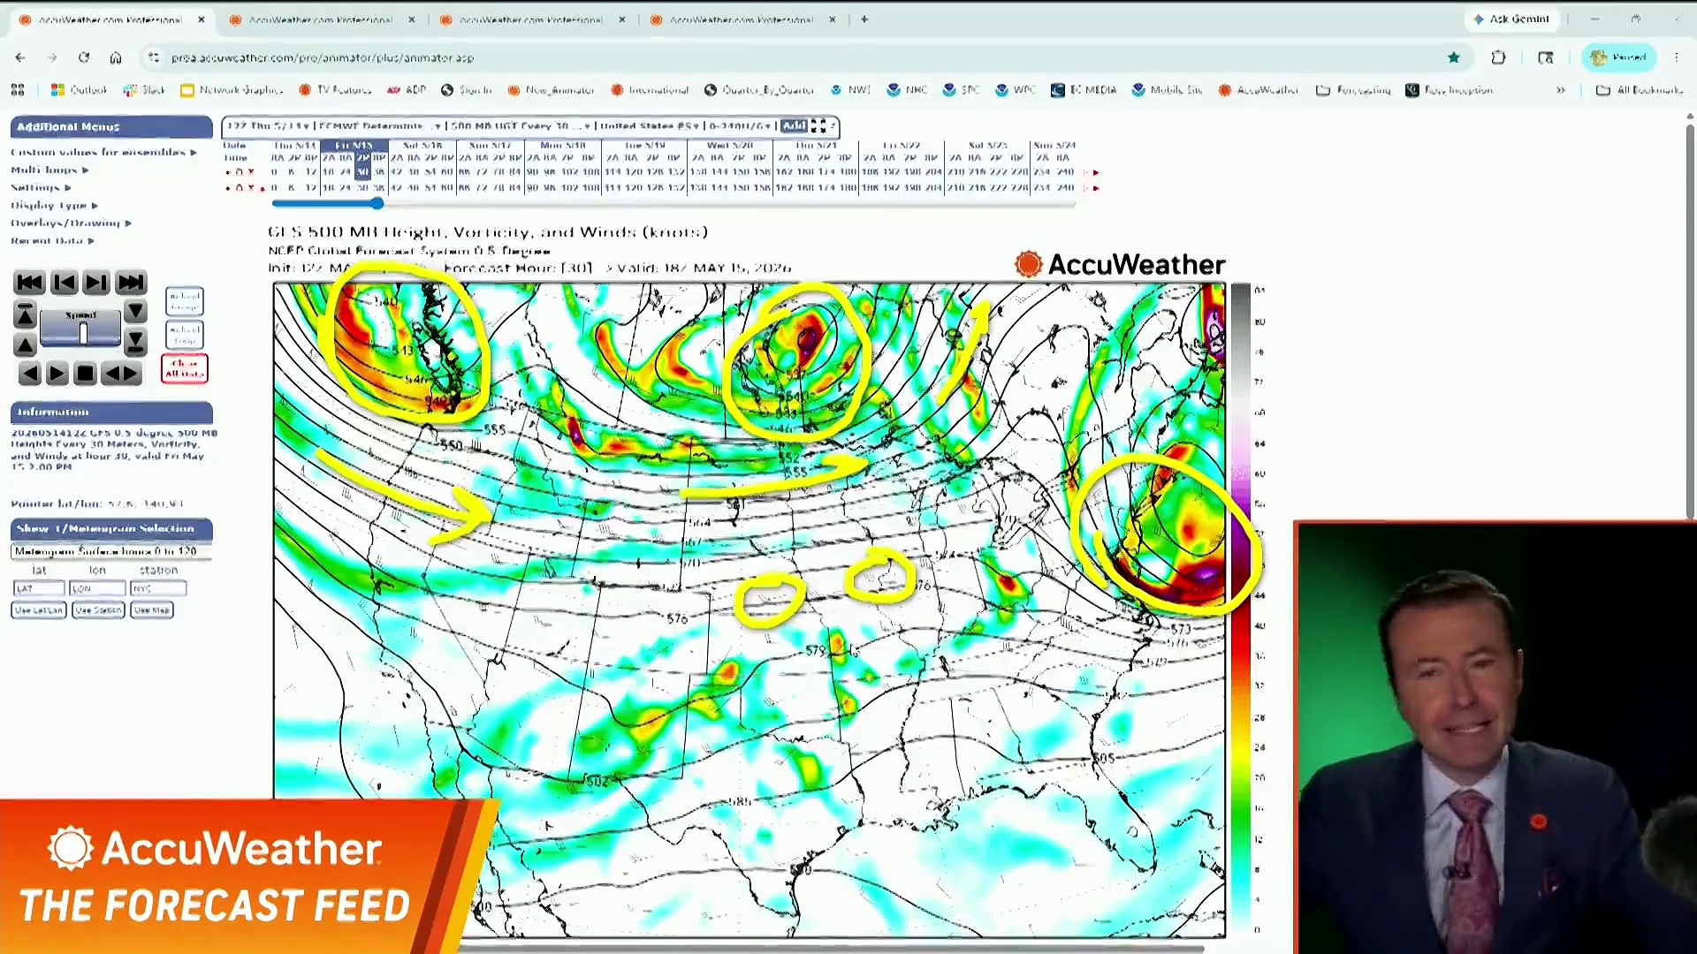Image resolution: width=1697 pixels, height=954 pixels.
Task: Click the LAT input field
Action: pos(39,588)
